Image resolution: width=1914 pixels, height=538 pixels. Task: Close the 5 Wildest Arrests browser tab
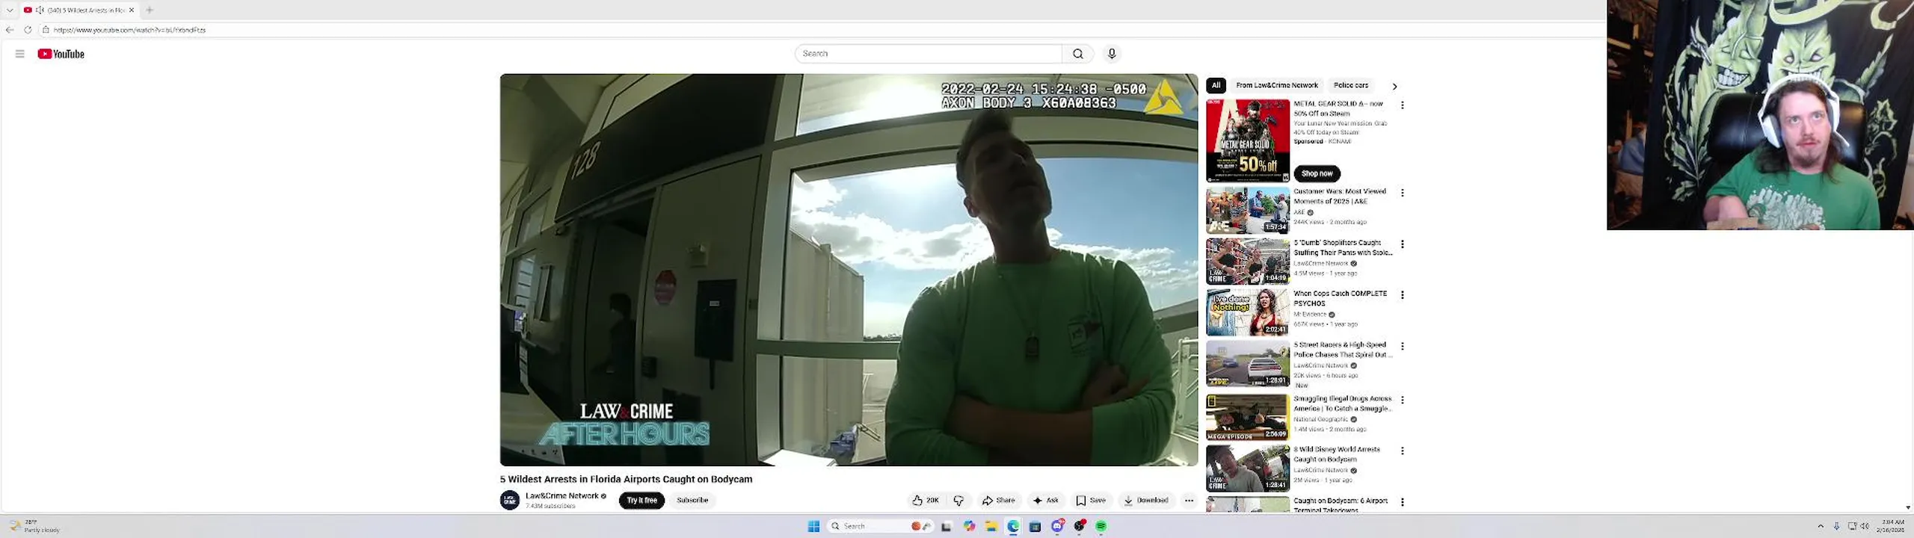click(x=132, y=10)
